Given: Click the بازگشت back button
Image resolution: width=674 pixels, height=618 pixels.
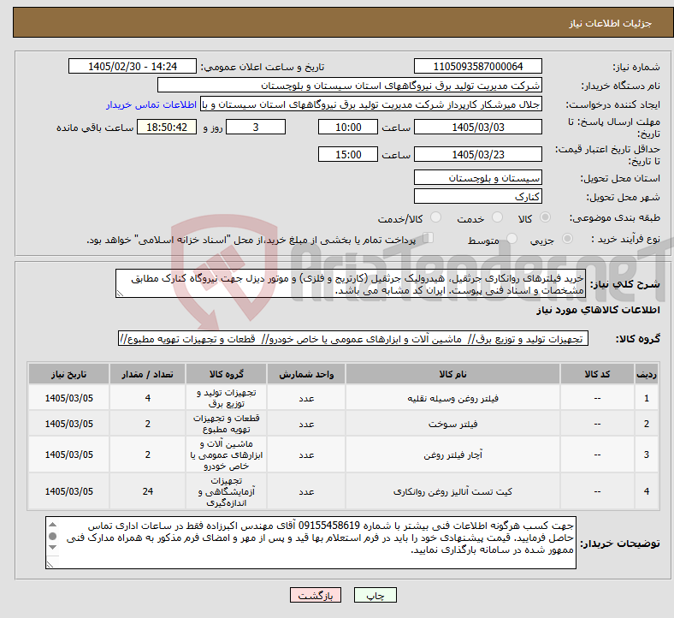Looking at the screenshot, I should (316, 595).
